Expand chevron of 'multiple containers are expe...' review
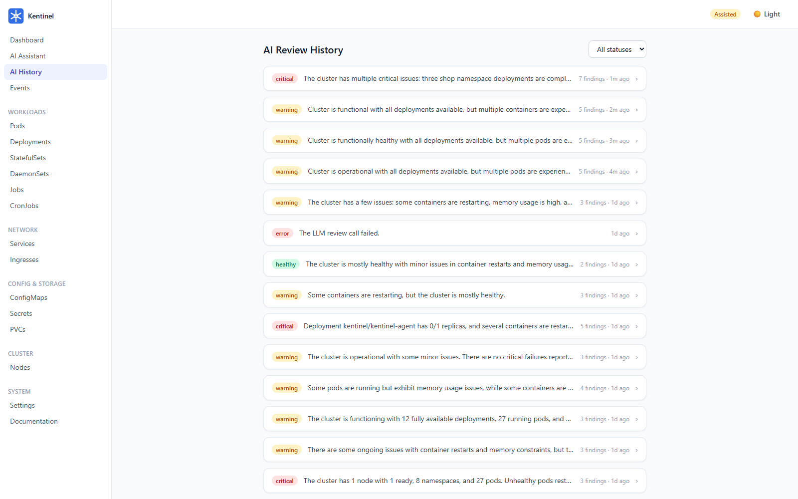The height and width of the screenshot is (499, 798). pyautogui.click(x=636, y=110)
